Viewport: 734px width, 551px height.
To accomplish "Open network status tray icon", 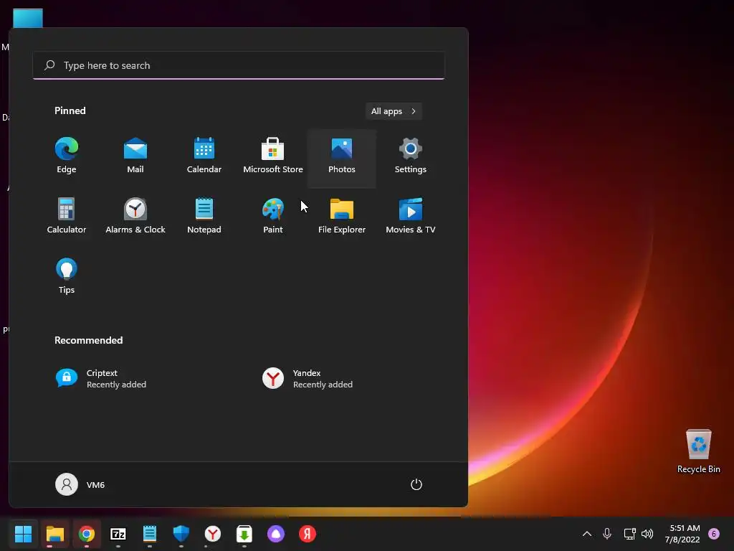I will (x=629, y=534).
